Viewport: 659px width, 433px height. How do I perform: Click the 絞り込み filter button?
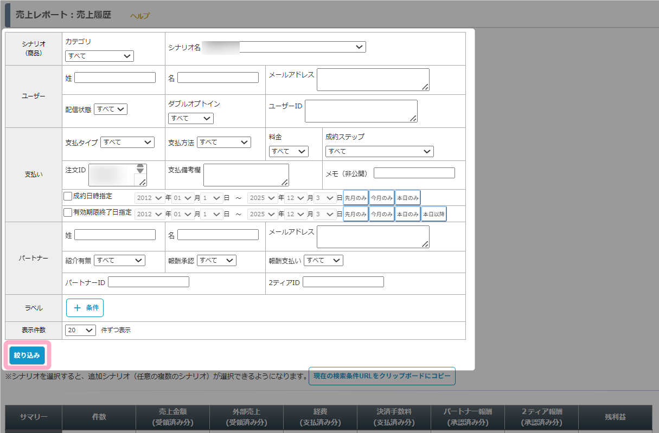27,356
